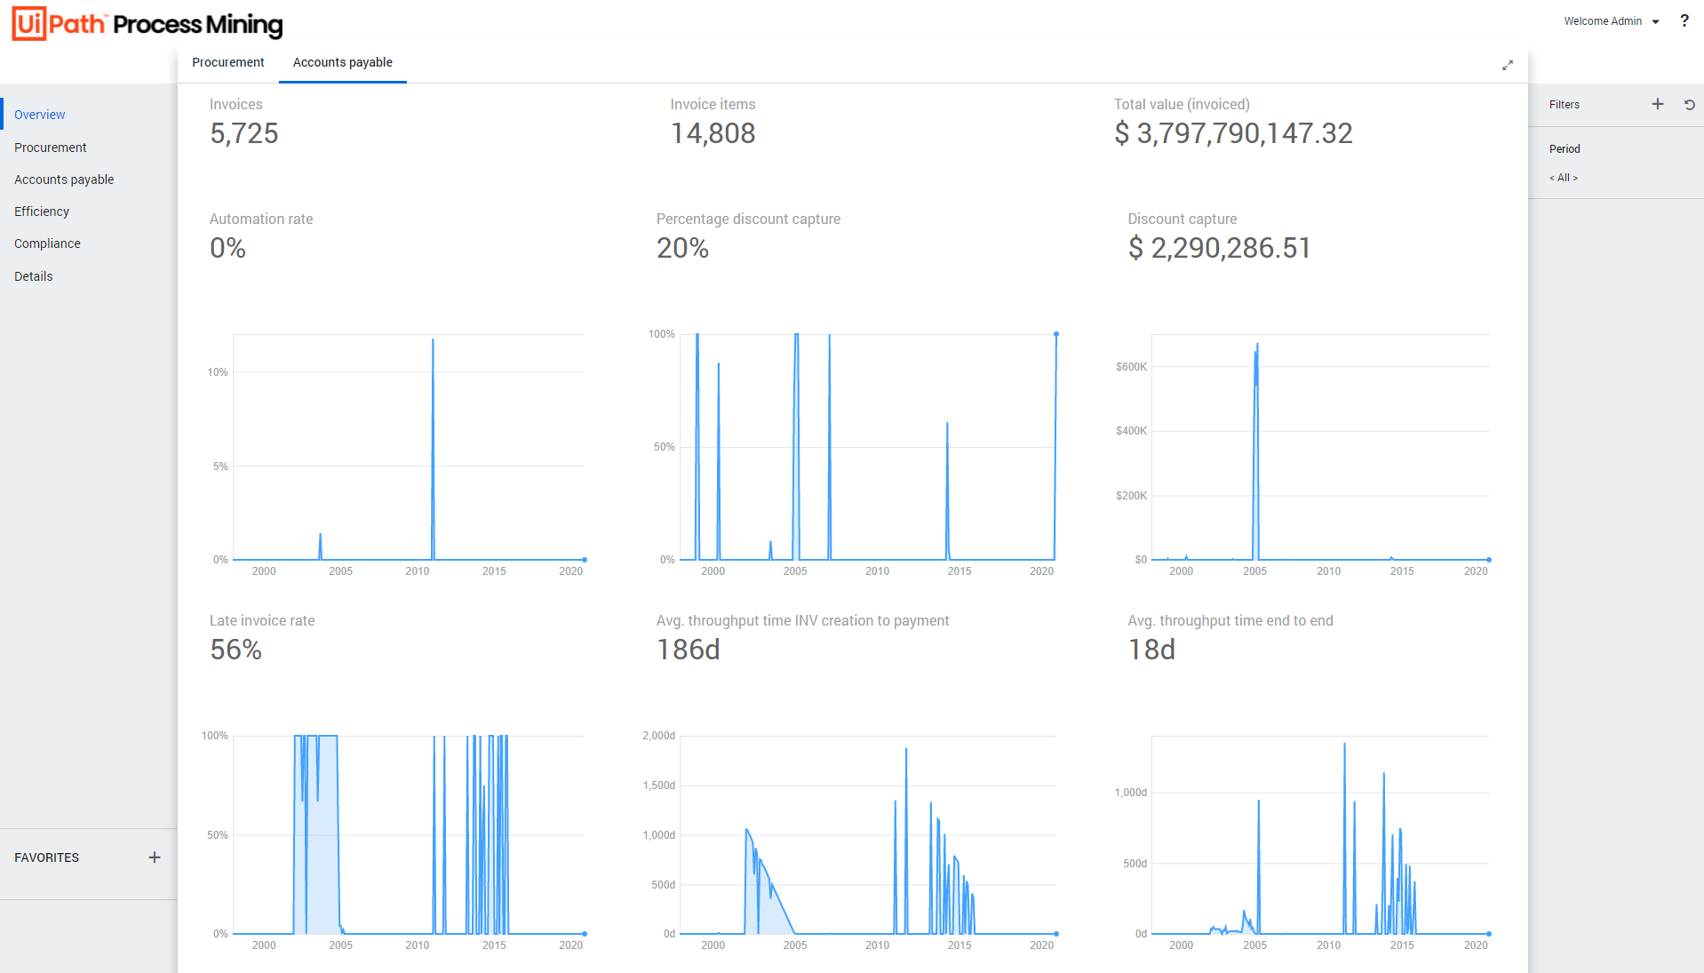
Task: Open the help question mark icon
Action: coord(1684,20)
